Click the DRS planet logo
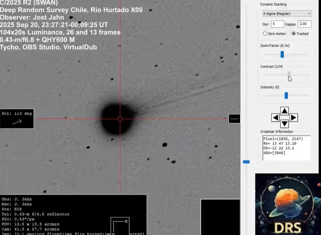 [288, 204]
